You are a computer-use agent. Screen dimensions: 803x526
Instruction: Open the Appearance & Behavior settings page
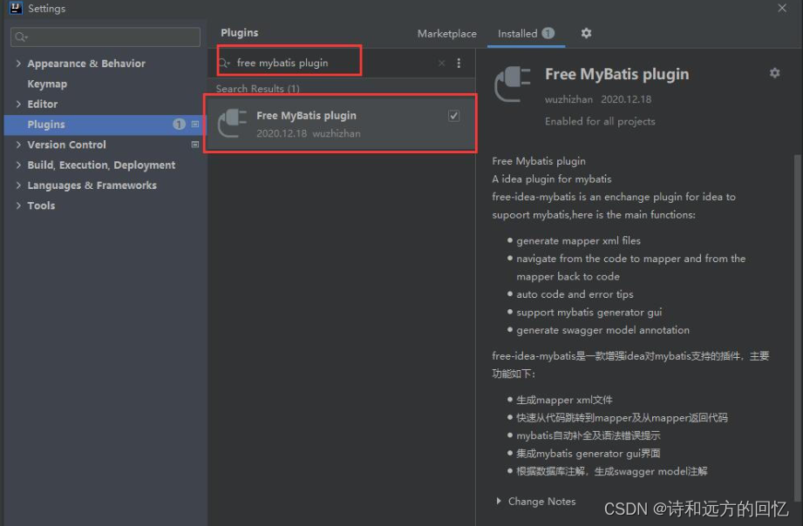[86, 64]
